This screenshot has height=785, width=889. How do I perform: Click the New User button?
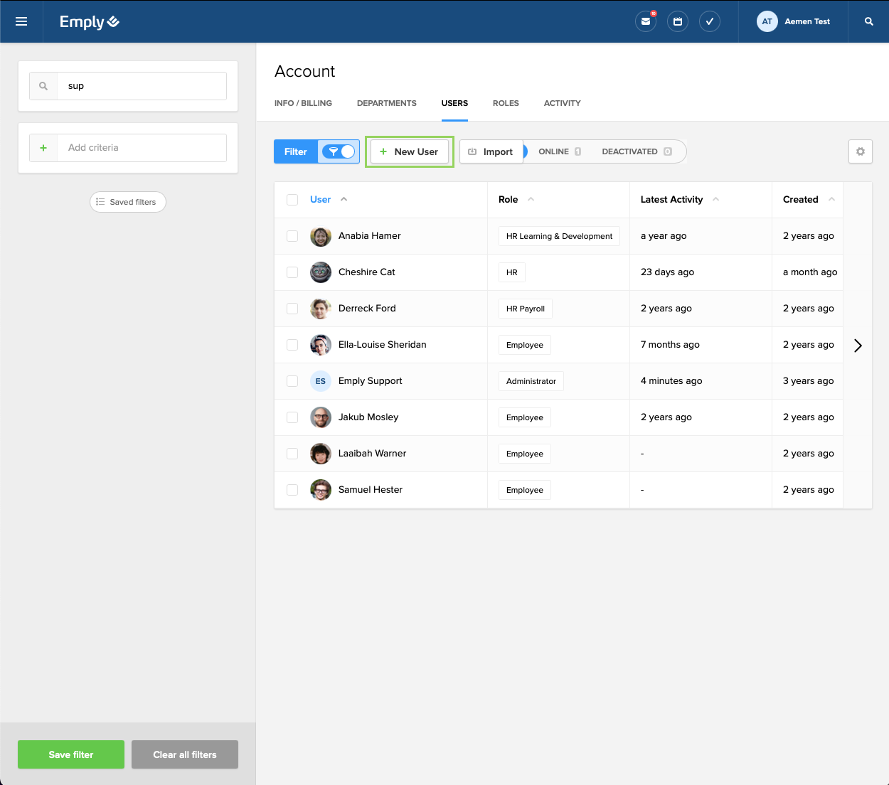tap(410, 151)
